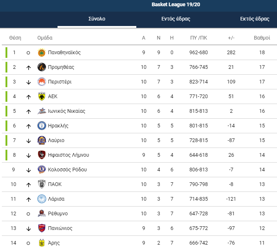277x249 pixels.
Task: Click the Ιωνικός Νικαίας star logo
Action: click(42, 111)
